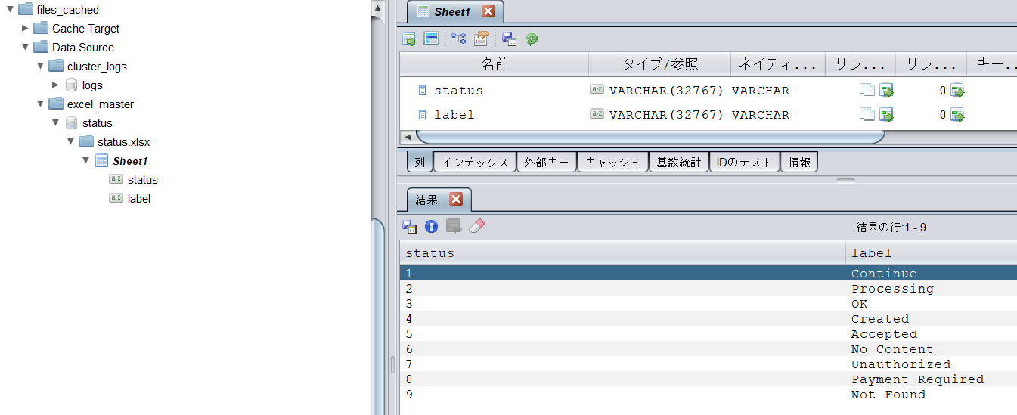This screenshot has width=1017, height=415.
Task: Click the logs database cylinder icon
Action: coord(71,85)
